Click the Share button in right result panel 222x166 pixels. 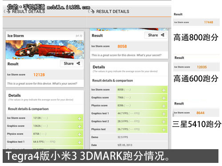point(156,35)
